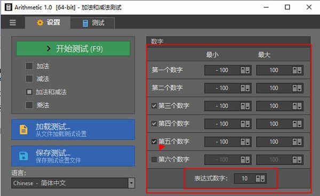Toggle the 第四个数字 checkbox
This screenshot has width=320, height=196.
tap(154, 124)
